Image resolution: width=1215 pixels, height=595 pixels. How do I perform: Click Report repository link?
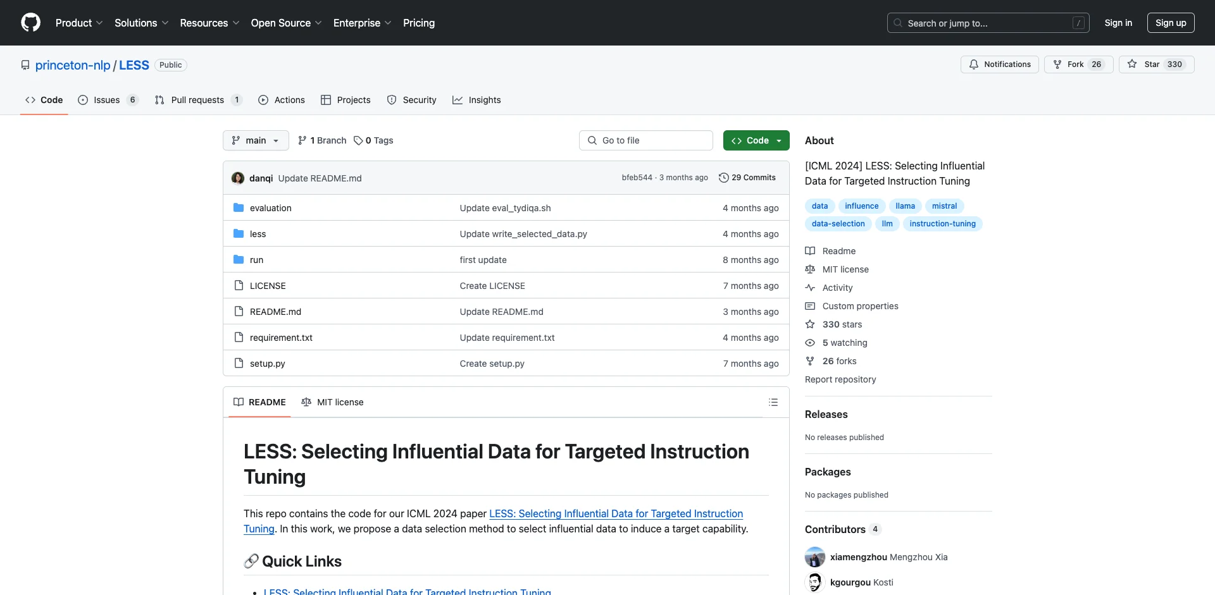coord(840,379)
